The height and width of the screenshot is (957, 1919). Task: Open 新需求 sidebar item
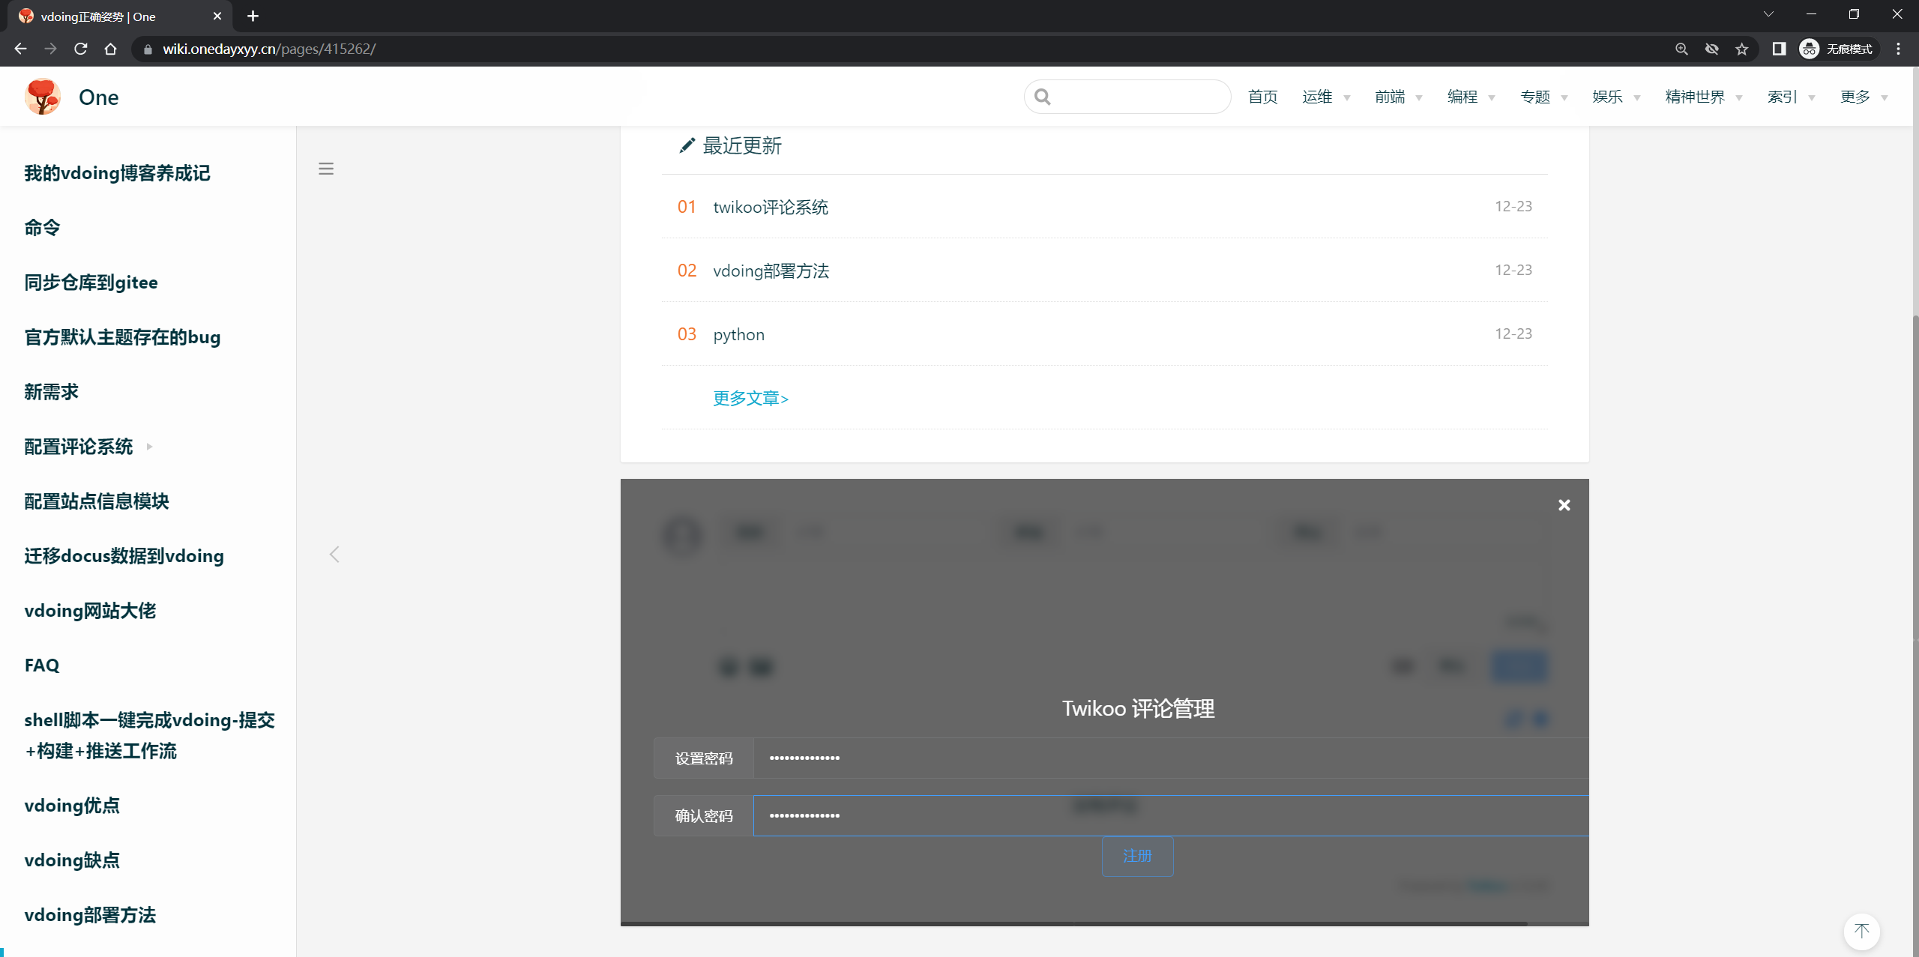(51, 392)
